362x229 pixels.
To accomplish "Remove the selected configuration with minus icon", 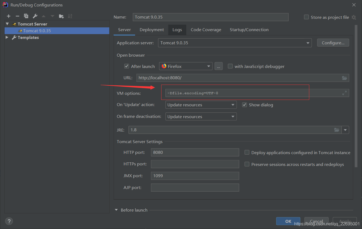I will (x=17, y=16).
